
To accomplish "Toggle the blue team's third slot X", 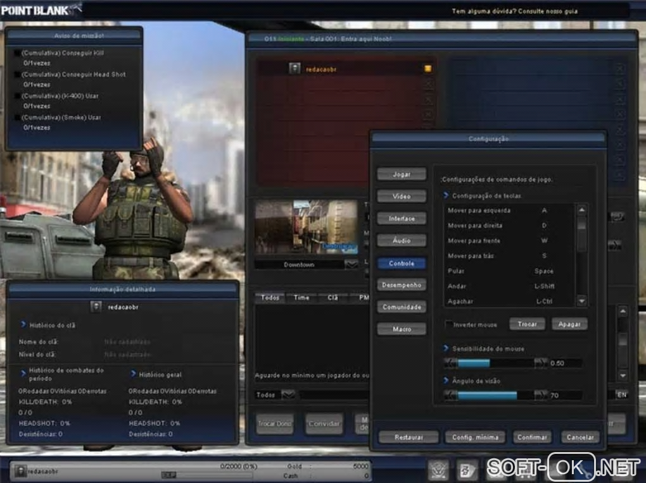I will tap(619, 99).
